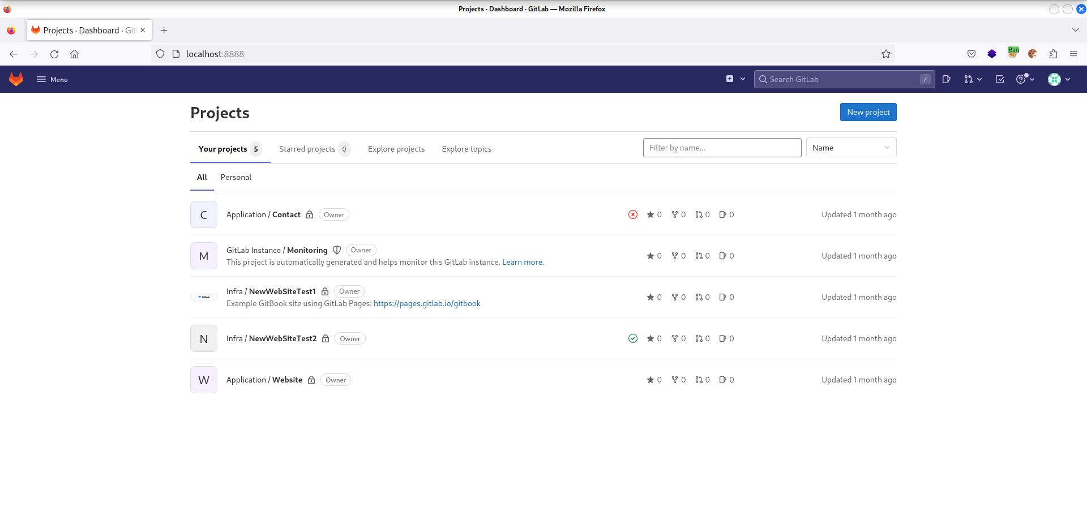Open the Application / Website project
The image size is (1087, 520).
click(x=264, y=380)
